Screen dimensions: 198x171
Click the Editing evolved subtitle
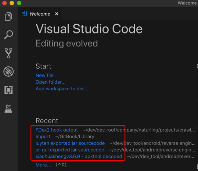point(67,43)
